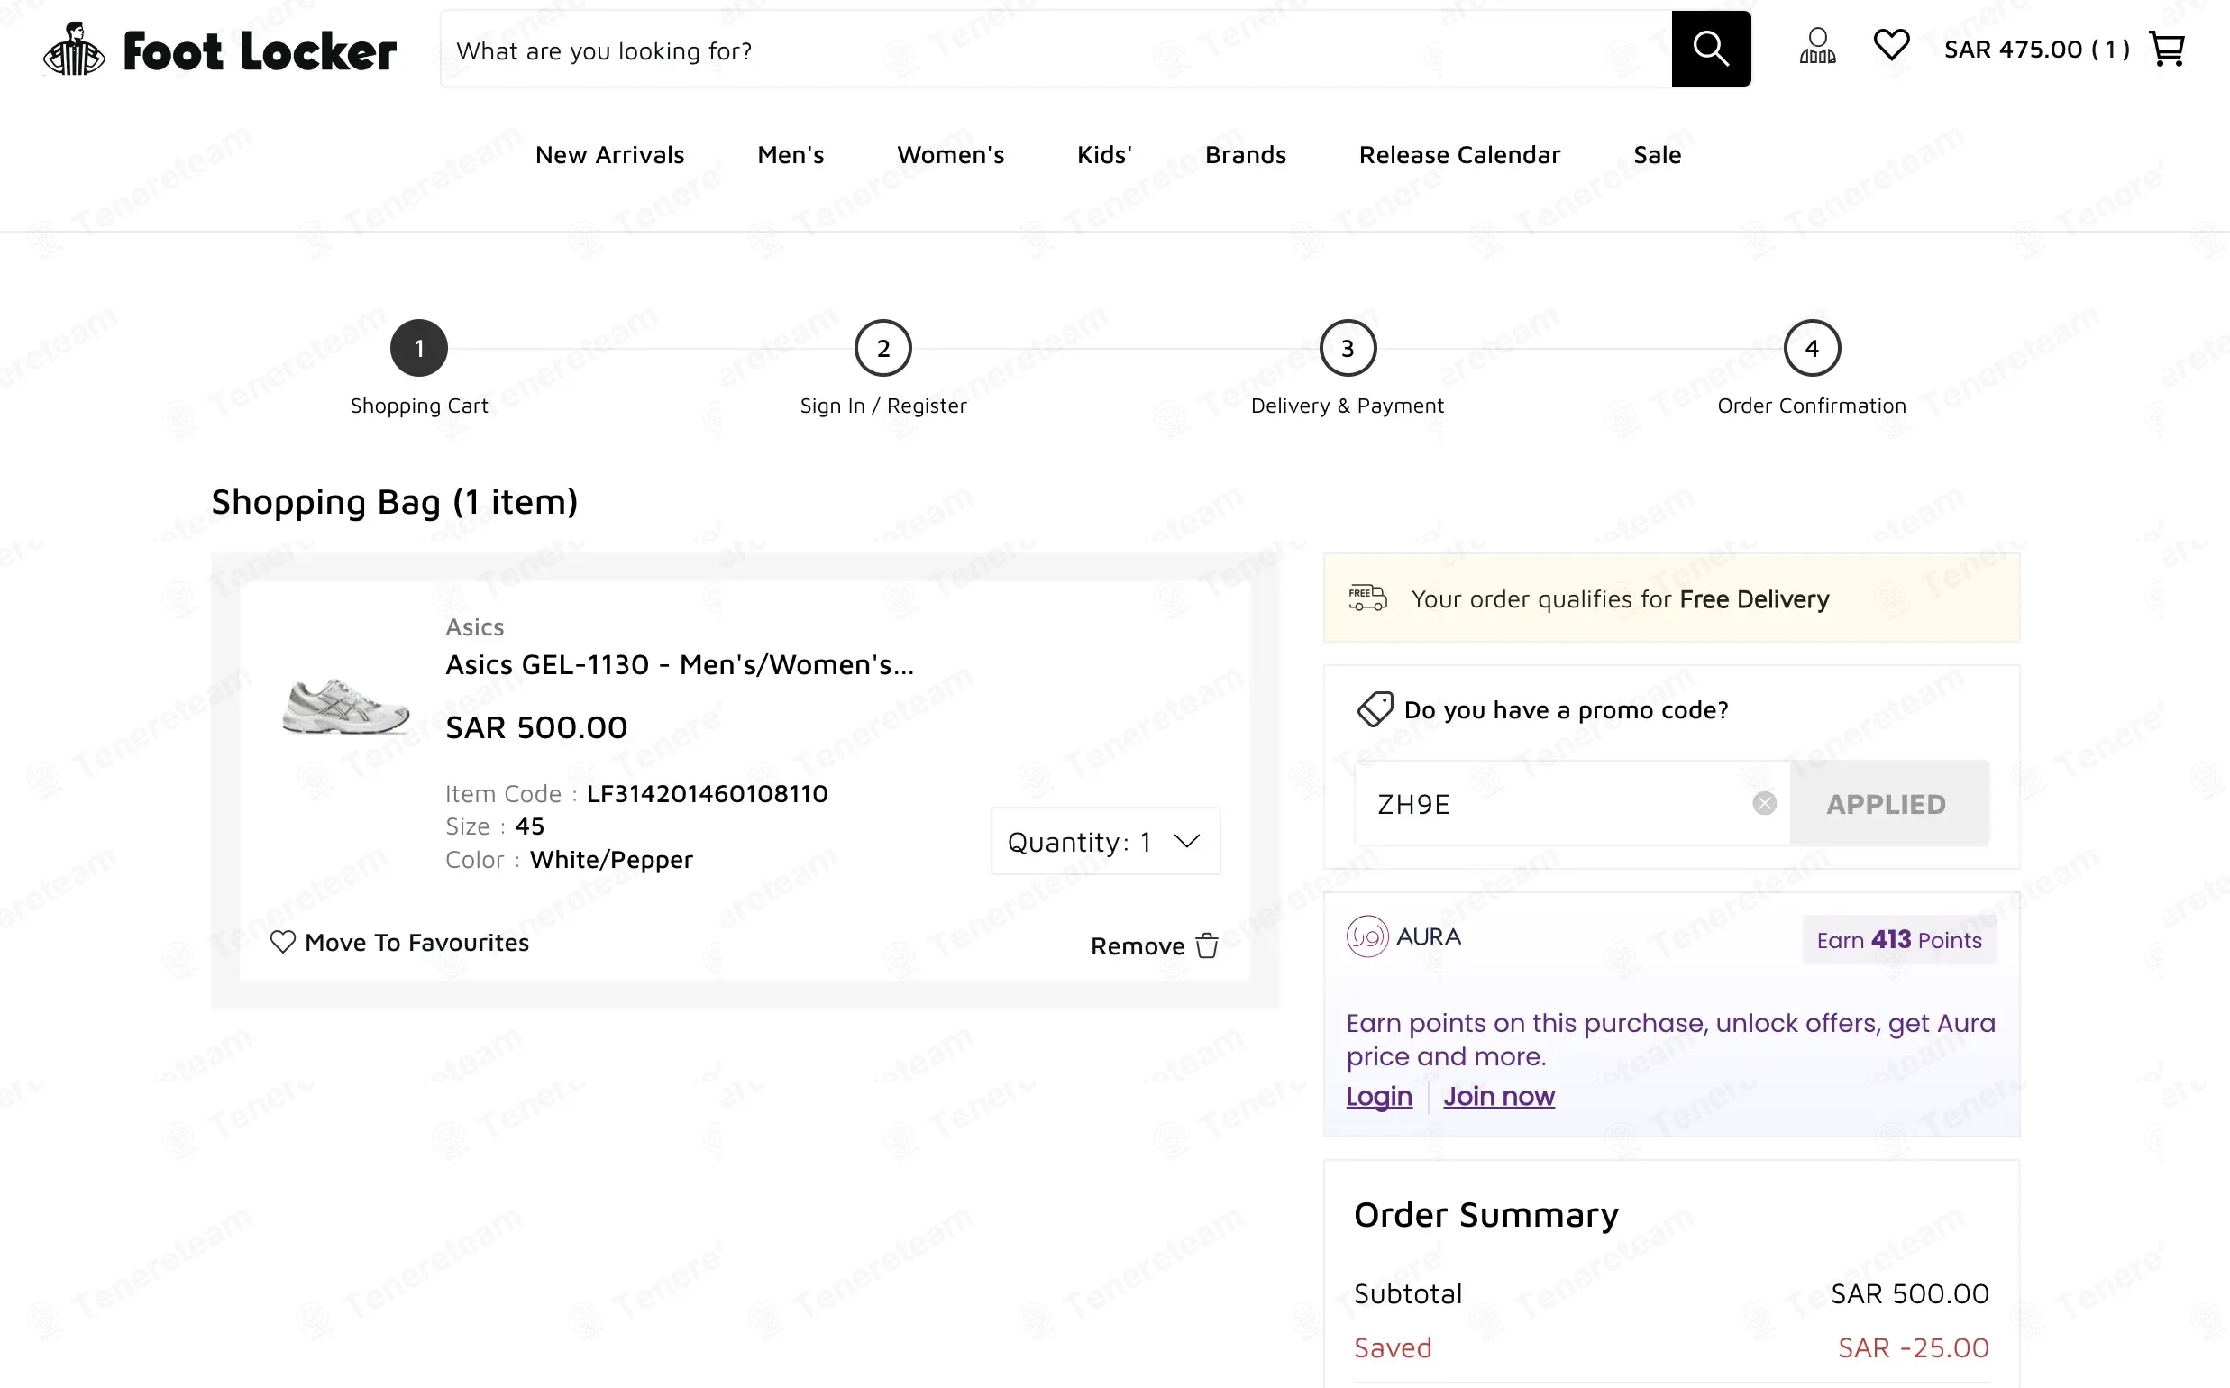
Task: Click the Subtotal SAR 500.00 amount
Action: 1910,1293
